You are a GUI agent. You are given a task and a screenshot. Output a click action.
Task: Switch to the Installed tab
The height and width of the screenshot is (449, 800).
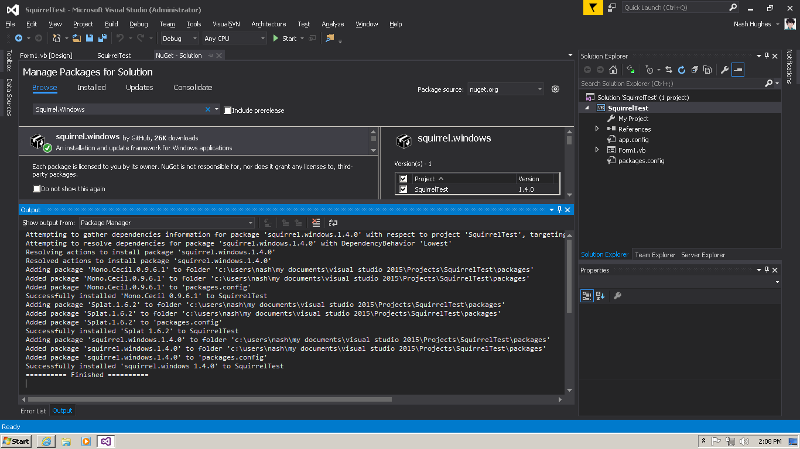point(91,88)
